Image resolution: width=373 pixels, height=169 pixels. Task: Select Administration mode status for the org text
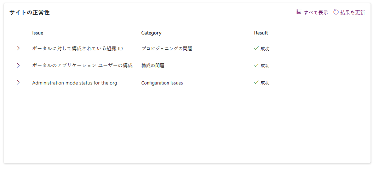click(x=74, y=83)
